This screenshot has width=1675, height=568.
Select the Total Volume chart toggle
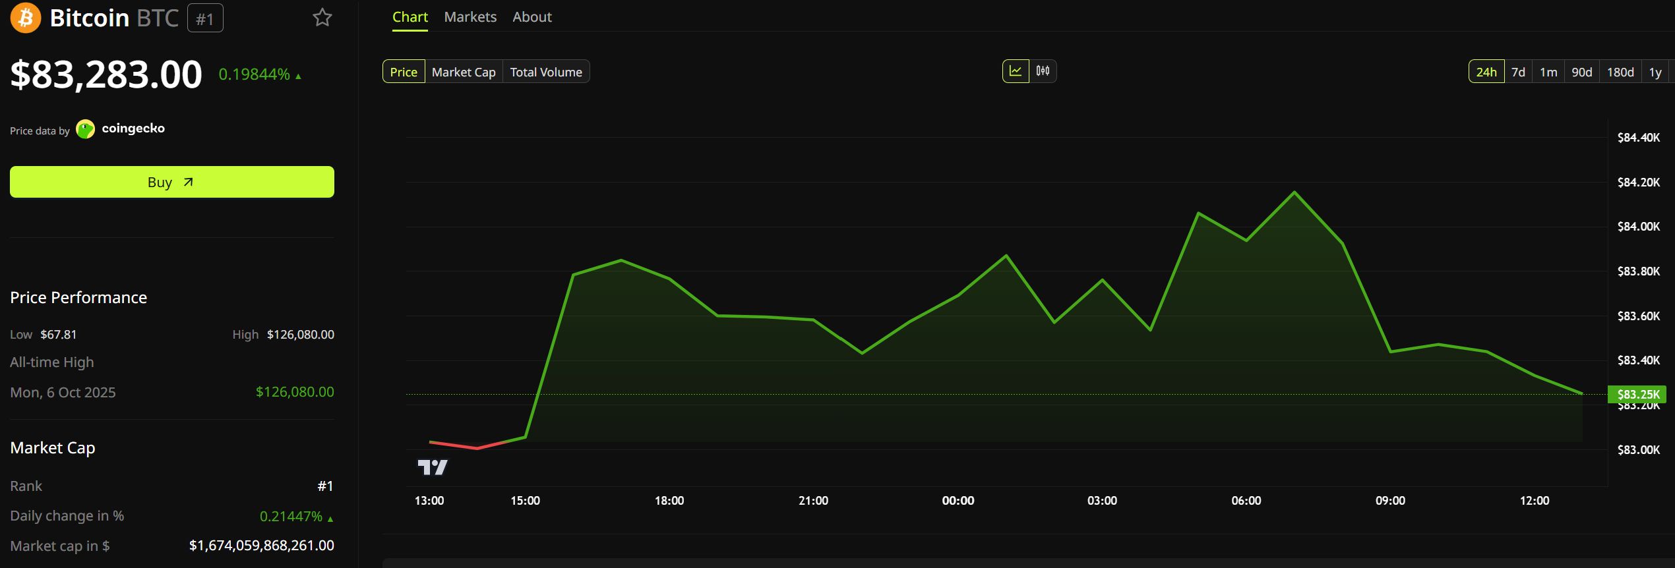(x=546, y=72)
